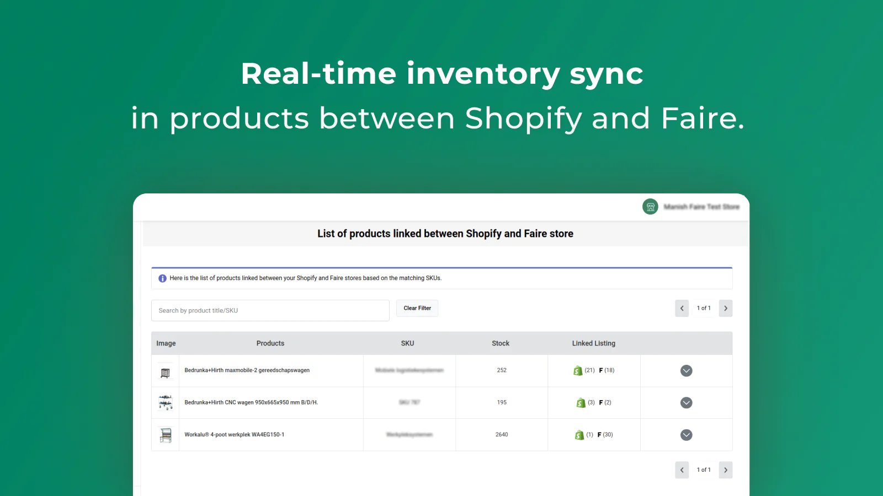The width and height of the screenshot is (883, 496).
Task: Click Faire F icon with (2)
Action: 601,403
